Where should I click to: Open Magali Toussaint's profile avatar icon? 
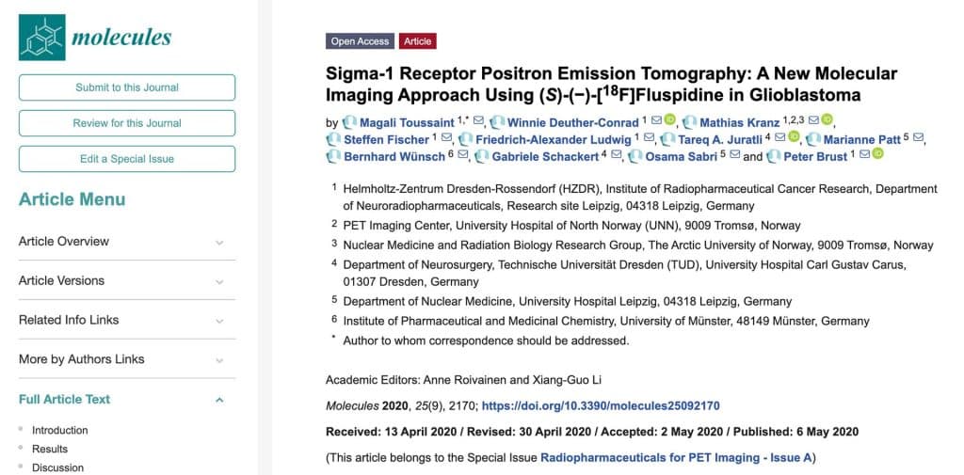click(x=349, y=122)
